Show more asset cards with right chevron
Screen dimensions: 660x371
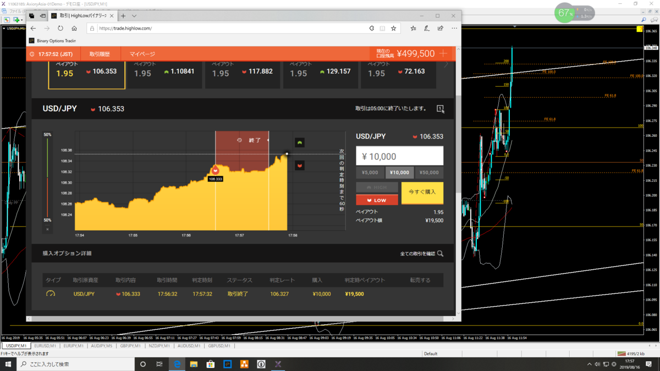click(x=446, y=65)
